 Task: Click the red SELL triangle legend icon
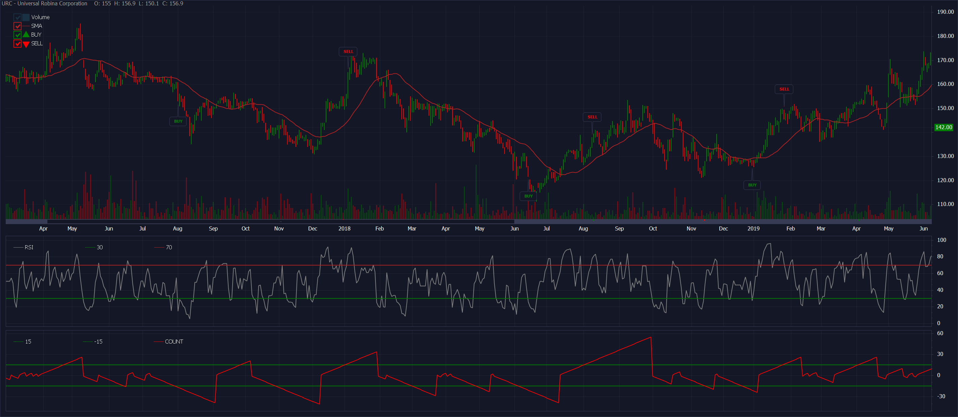[x=26, y=44]
